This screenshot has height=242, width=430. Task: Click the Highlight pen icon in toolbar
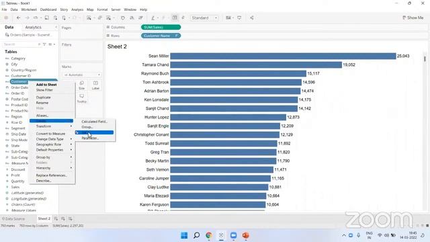tap(153, 18)
